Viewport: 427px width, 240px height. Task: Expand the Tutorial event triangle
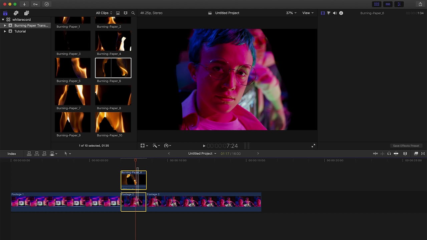pyautogui.click(x=5, y=31)
